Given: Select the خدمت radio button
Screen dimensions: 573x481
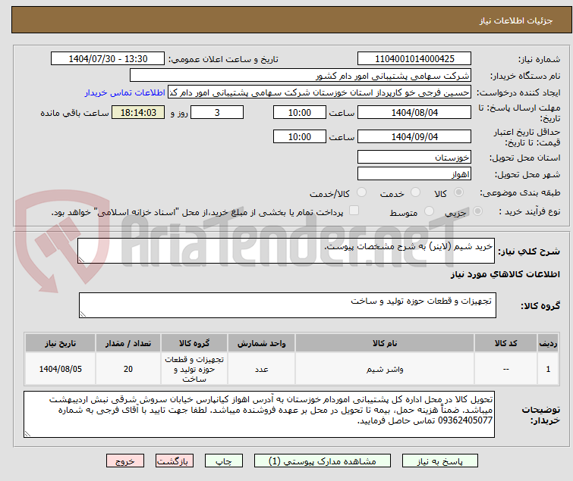Looking at the screenshot, I should click(415, 192).
